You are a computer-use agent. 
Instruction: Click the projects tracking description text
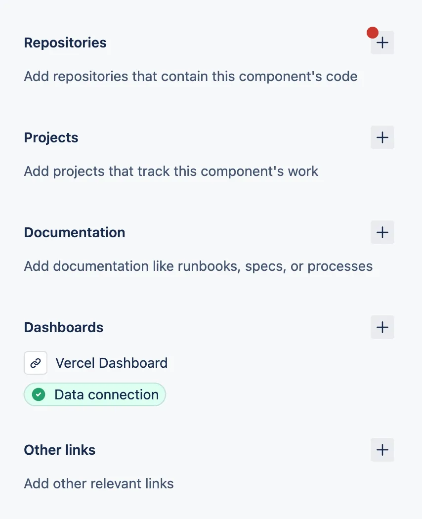tap(170, 171)
